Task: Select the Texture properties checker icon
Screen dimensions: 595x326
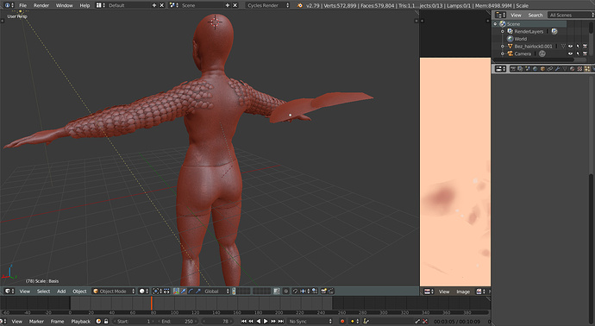Action: coord(579,69)
